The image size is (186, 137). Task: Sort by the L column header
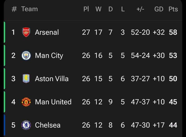[123, 9]
